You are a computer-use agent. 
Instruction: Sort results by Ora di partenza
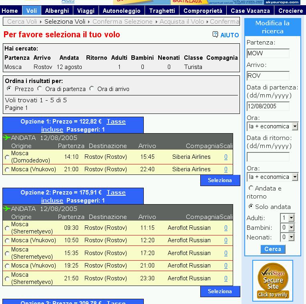click(40, 89)
